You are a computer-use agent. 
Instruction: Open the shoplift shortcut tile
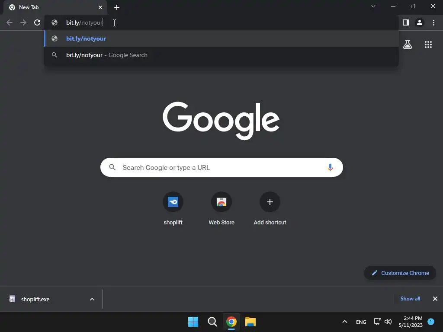(x=173, y=209)
